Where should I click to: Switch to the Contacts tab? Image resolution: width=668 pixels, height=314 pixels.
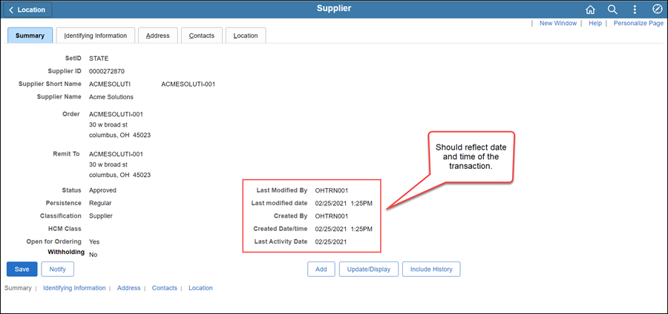click(x=202, y=36)
